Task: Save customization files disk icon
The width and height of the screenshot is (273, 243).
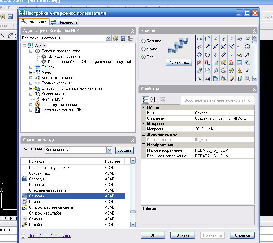Action: point(123,38)
